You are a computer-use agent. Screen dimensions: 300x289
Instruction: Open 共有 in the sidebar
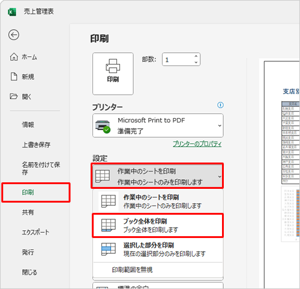click(x=28, y=212)
